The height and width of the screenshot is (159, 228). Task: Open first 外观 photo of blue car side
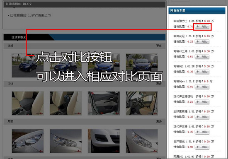pyautogui.click(x=28, y=65)
